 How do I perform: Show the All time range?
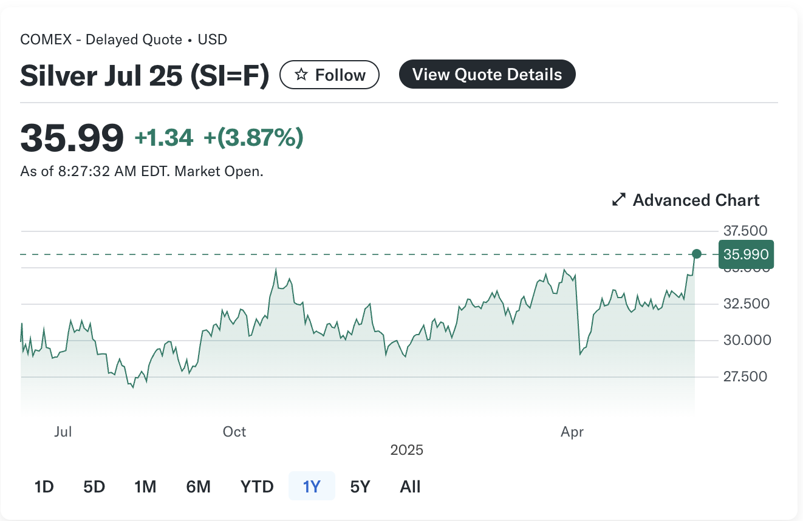[410, 486]
